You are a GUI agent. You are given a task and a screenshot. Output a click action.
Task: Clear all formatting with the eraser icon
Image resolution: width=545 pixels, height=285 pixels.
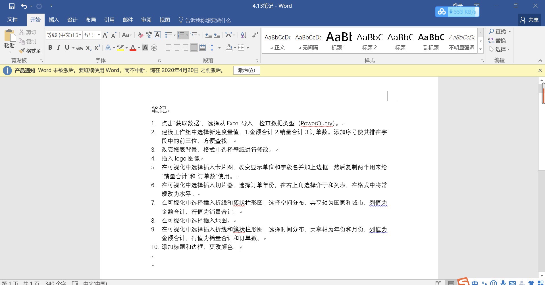(140, 35)
